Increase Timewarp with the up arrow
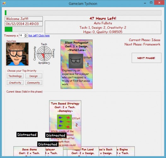166x158 pixels. 26,34
